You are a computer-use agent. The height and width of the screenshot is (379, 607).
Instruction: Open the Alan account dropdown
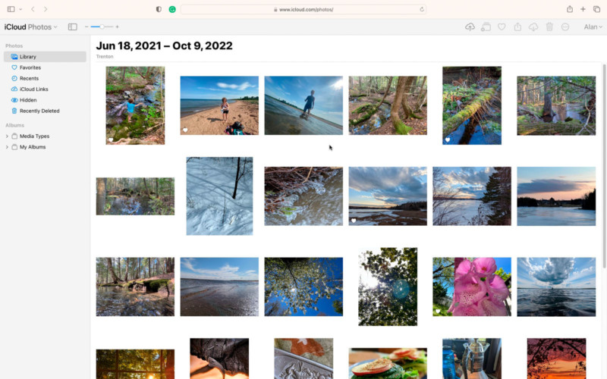pos(593,27)
